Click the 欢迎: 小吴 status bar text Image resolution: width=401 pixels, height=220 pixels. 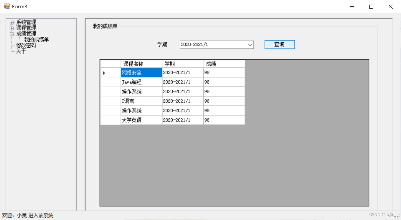(28, 215)
